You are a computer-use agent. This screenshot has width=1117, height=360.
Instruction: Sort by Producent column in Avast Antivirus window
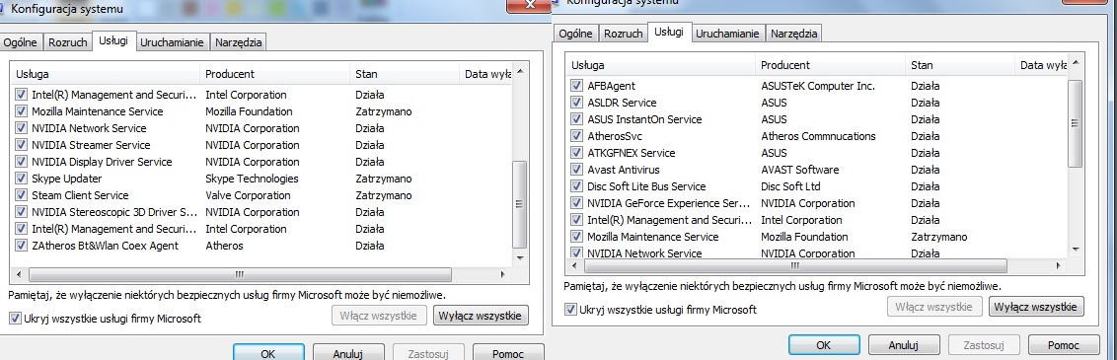[x=831, y=65]
